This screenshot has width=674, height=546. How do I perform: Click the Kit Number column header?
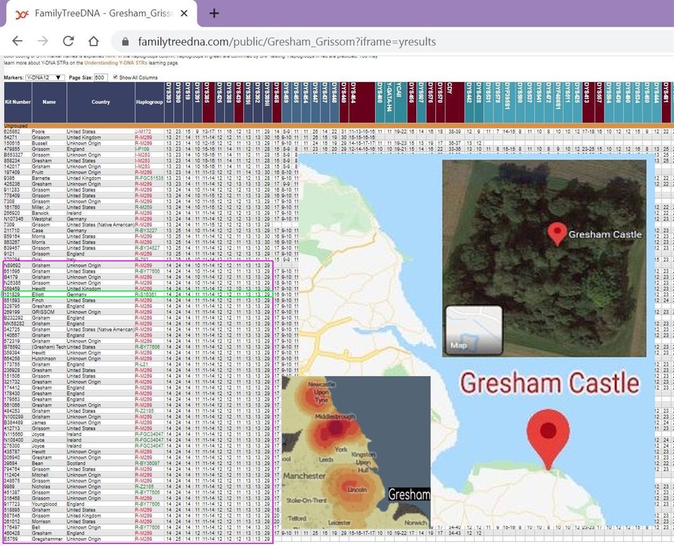pyautogui.click(x=18, y=102)
